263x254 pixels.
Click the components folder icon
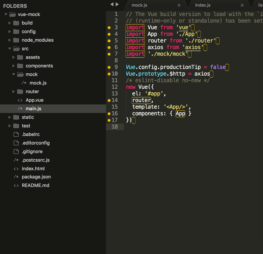click(x=20, y=66)
